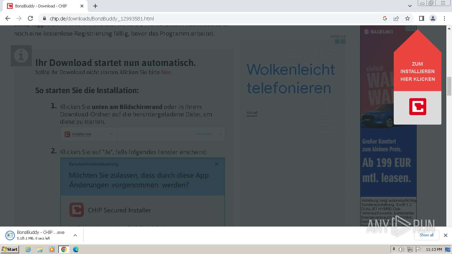Show hidden system tray icons
This screenshot has width=452, height=254.
(x=394, y=249)
